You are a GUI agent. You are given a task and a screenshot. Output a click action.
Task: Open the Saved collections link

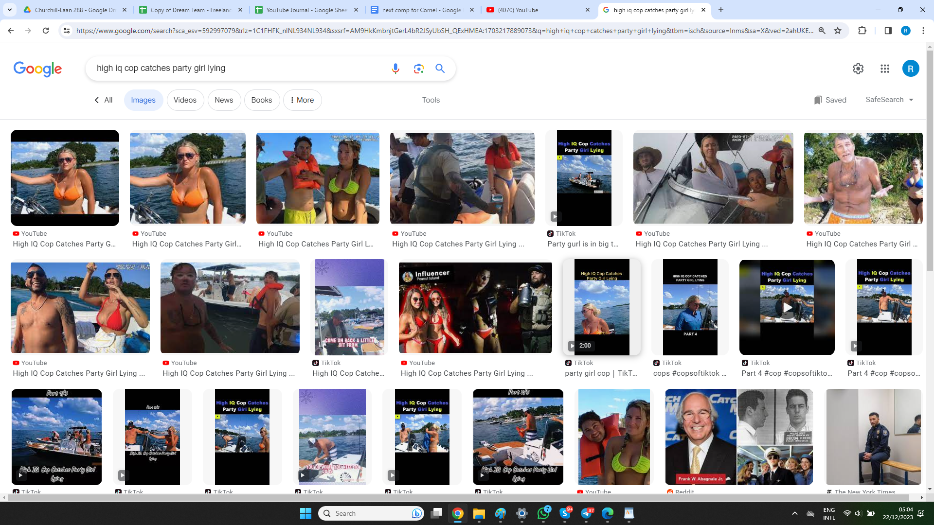pos(830,100)
